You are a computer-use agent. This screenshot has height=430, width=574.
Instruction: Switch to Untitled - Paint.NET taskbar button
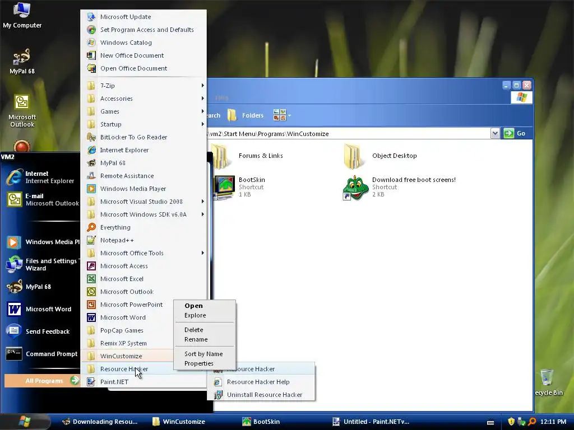[371, 422]
